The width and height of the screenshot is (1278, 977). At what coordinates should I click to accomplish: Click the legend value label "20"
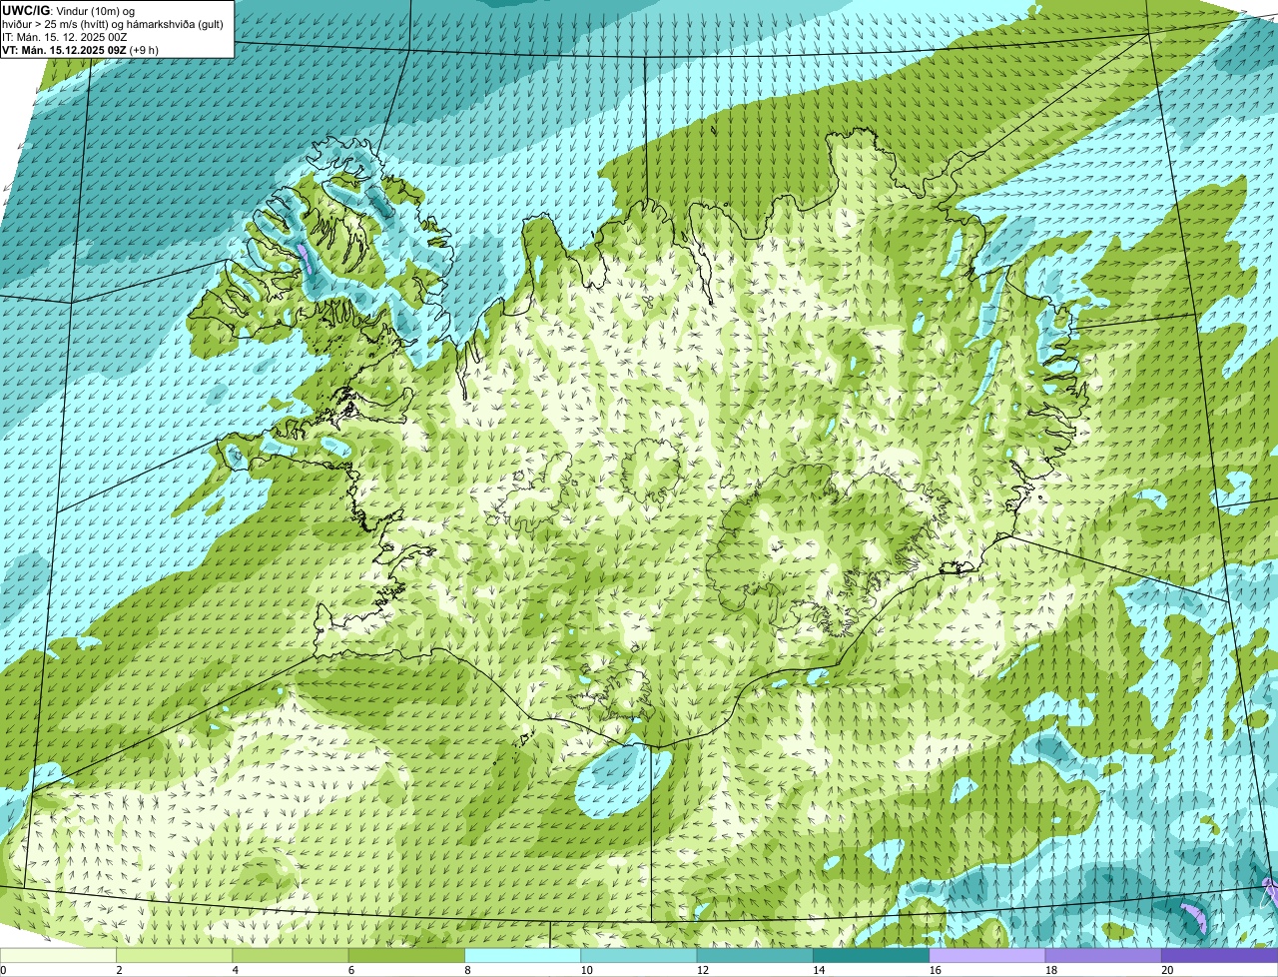[x=1166, y=970]
